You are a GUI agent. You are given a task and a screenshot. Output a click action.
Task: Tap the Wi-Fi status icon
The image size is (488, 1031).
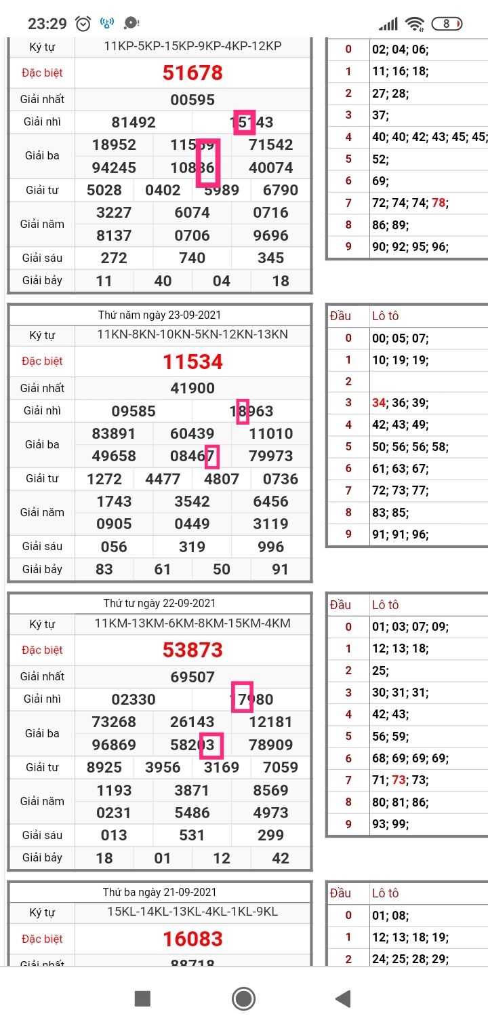[414, 24]
